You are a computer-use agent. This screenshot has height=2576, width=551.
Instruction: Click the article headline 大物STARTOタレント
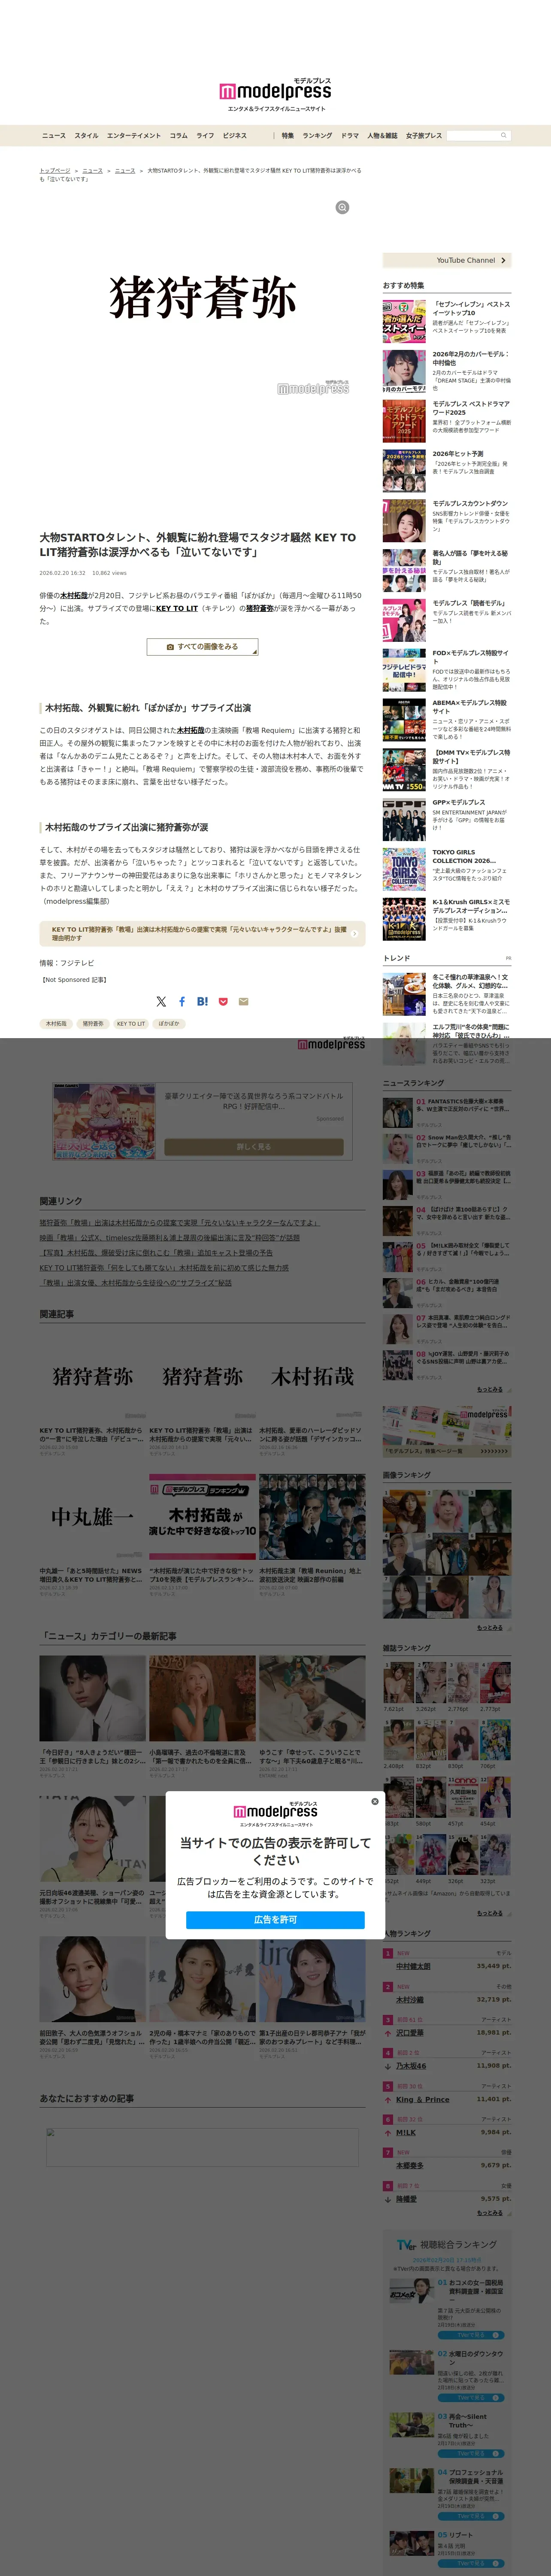(198, 544)
